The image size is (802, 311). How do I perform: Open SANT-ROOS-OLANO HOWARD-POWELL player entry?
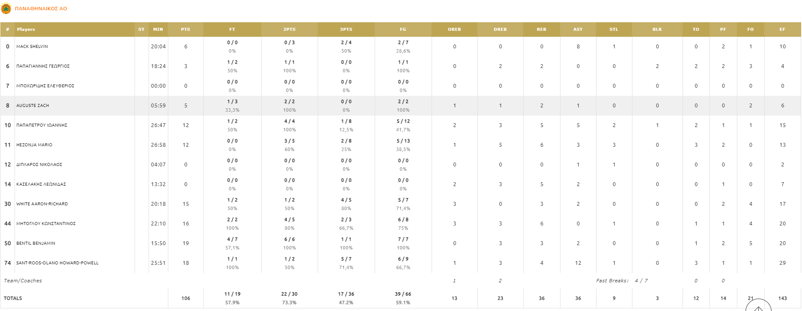click(x=57, y=263)
